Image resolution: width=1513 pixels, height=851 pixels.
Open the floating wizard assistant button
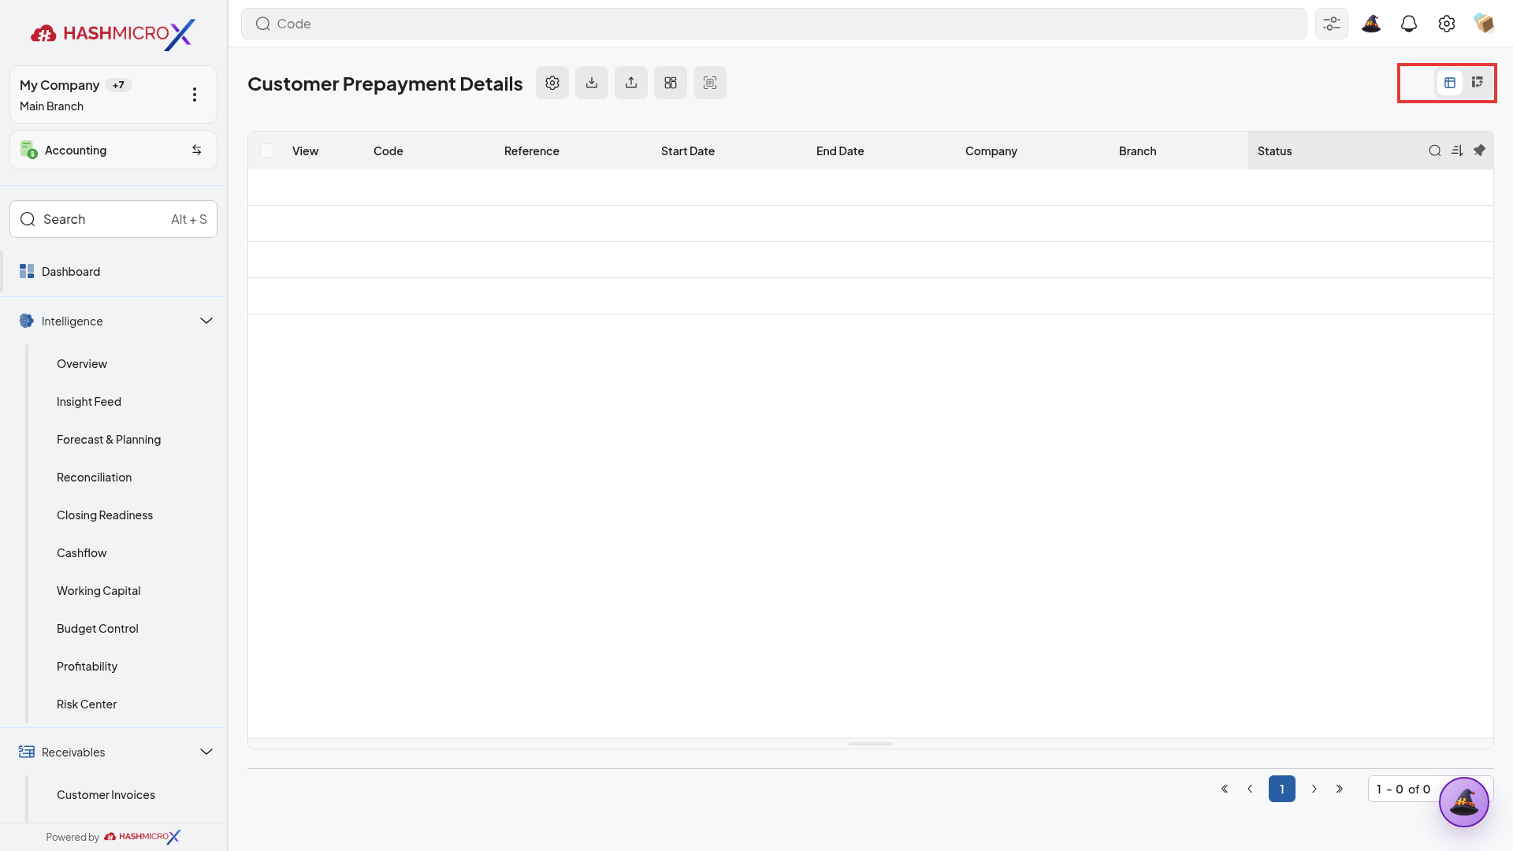click(x=1464, y=802)
